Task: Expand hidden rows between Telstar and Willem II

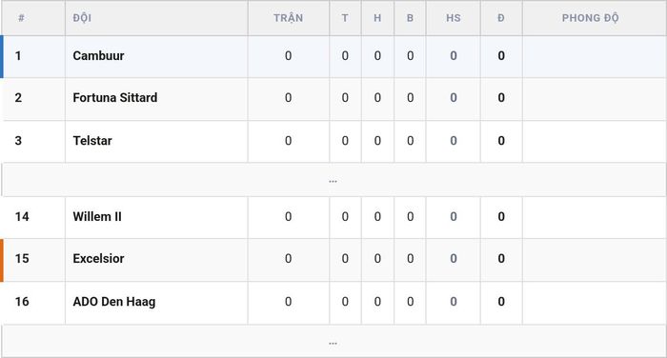Action: [x=333, y=180]
